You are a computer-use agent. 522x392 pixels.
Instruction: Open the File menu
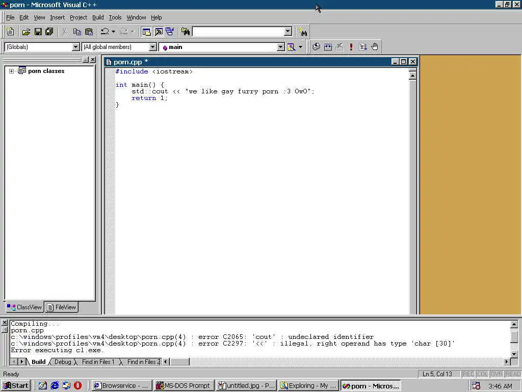[10, 18]
